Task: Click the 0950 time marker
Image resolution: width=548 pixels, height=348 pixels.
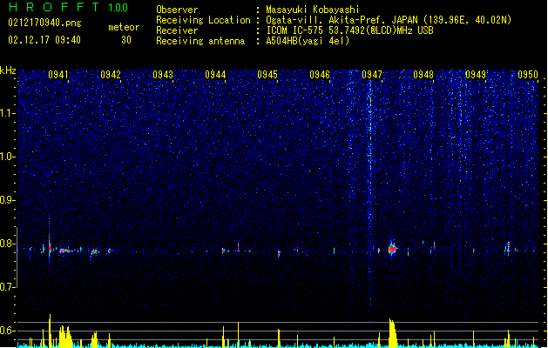Action: 528,75
